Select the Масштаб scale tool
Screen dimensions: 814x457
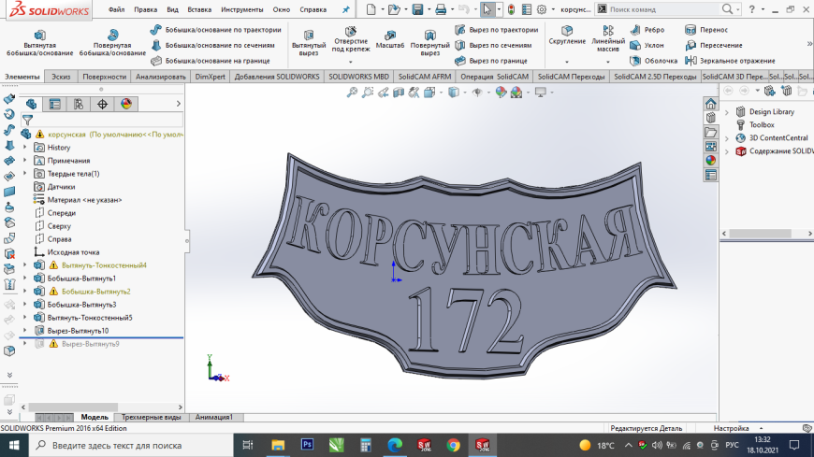tap(390, 39)
